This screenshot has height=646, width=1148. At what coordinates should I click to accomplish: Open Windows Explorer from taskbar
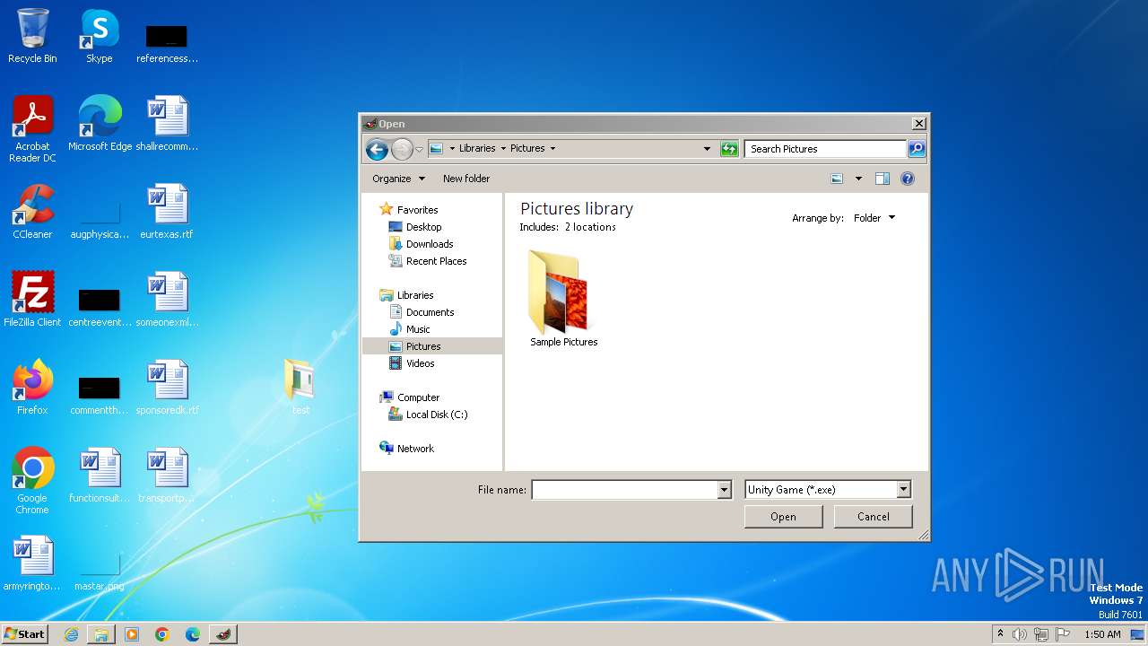pyautogui.click(x=101, y=634)
